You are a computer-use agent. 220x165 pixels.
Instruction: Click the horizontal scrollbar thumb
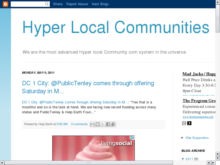click(89, 163)
